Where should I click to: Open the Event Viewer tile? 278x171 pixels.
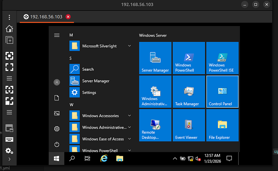point(189,125)
